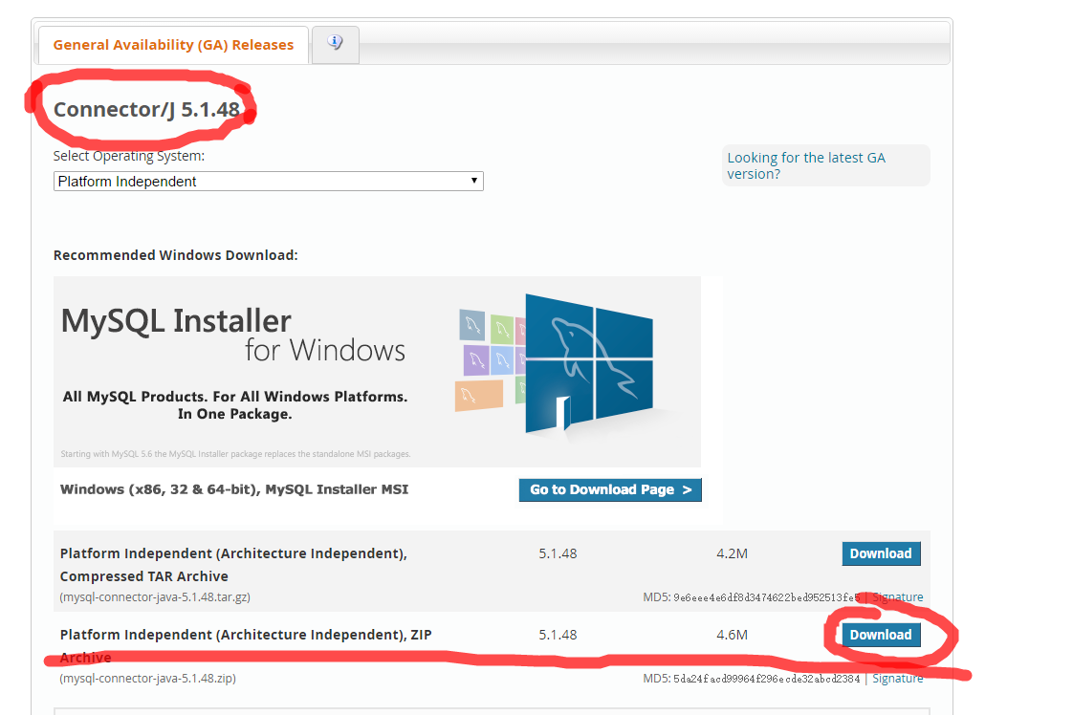Screen dimensions: 1073x715
Task: Click version 5.1.48 in the ZIP Archive row
Action: 558,635
